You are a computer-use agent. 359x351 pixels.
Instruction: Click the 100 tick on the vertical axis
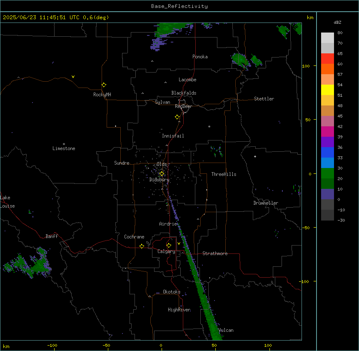[x=306, y=66]
